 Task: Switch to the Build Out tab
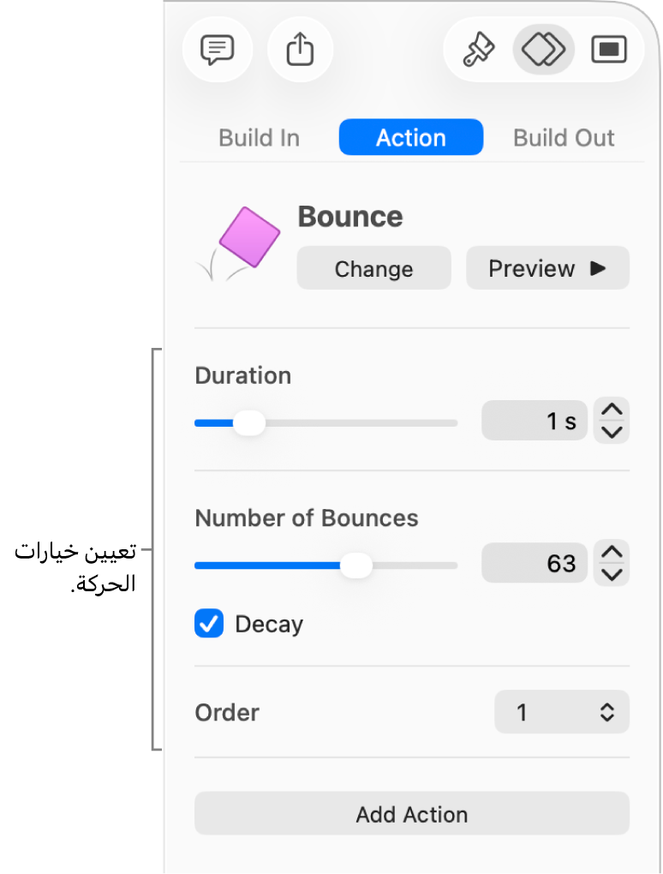[564, 138]
